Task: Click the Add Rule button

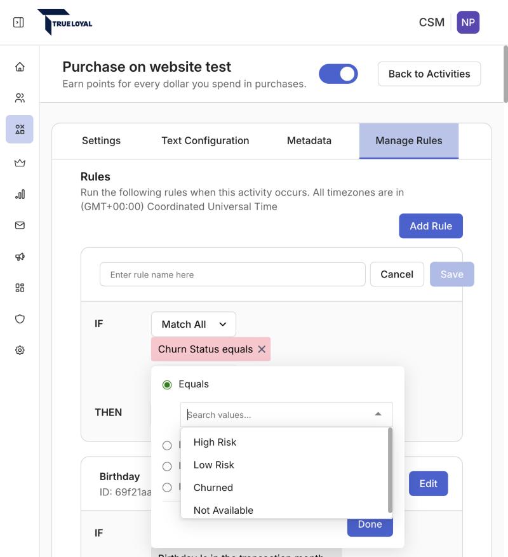Action: point(431,226)
